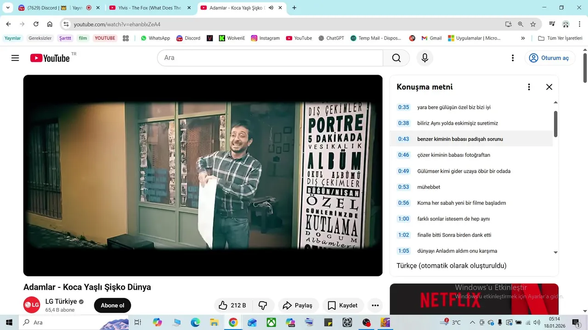Open the Instagram bookmark
The width and height of the screenshot is (588, 330).
pyautogui.click(x=265, y=38)
